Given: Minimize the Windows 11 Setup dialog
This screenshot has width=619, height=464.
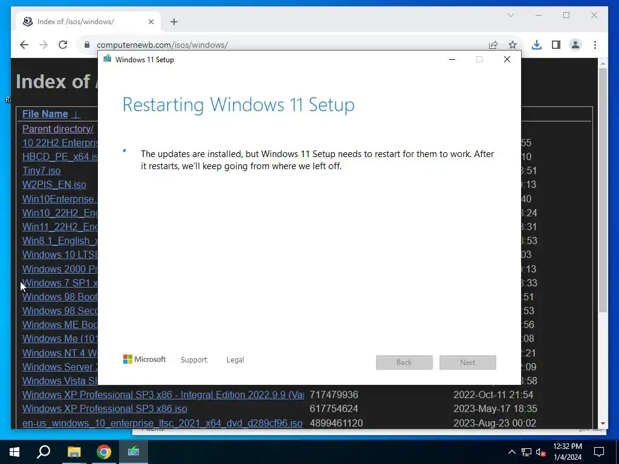Looking at the screenshot, I should 452,59.
